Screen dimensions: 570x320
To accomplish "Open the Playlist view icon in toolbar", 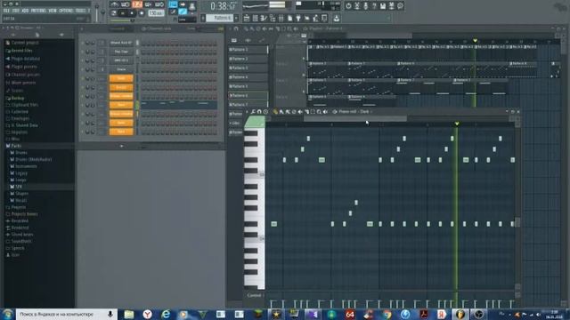I will [247, 18].
